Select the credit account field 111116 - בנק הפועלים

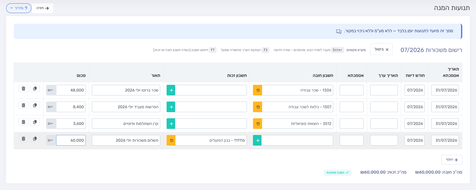211,140
